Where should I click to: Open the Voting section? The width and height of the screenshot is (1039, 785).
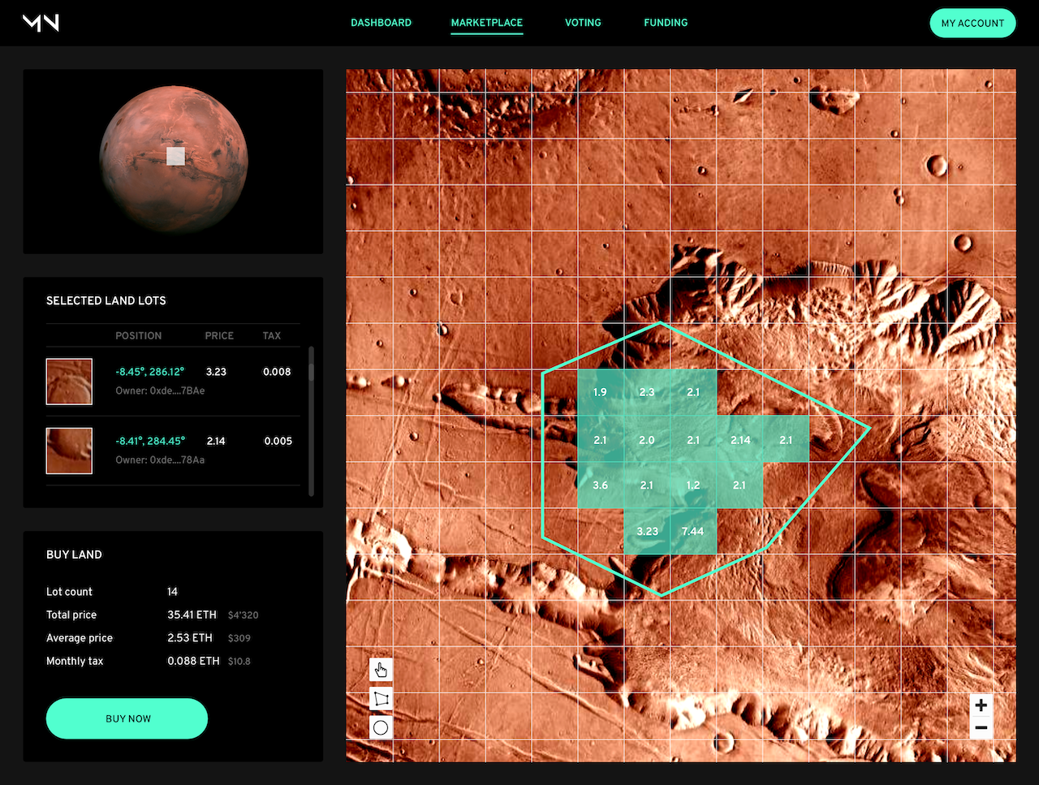click(582, 23)
